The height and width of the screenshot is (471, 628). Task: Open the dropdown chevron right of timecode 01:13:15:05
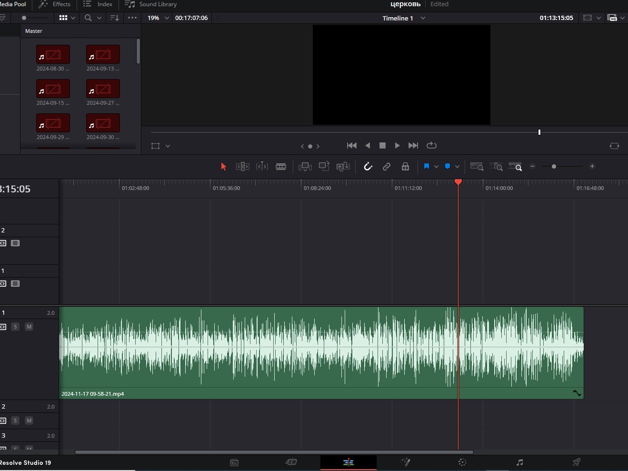click(598, 18)
